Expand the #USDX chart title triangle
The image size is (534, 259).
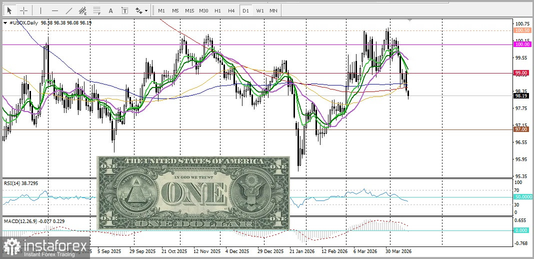pos(5,22)
